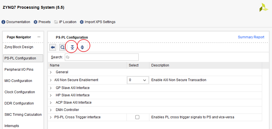Click the Expand All toolbar icon
The width and height of the screenshot is (272, 129).
(82, 47)
